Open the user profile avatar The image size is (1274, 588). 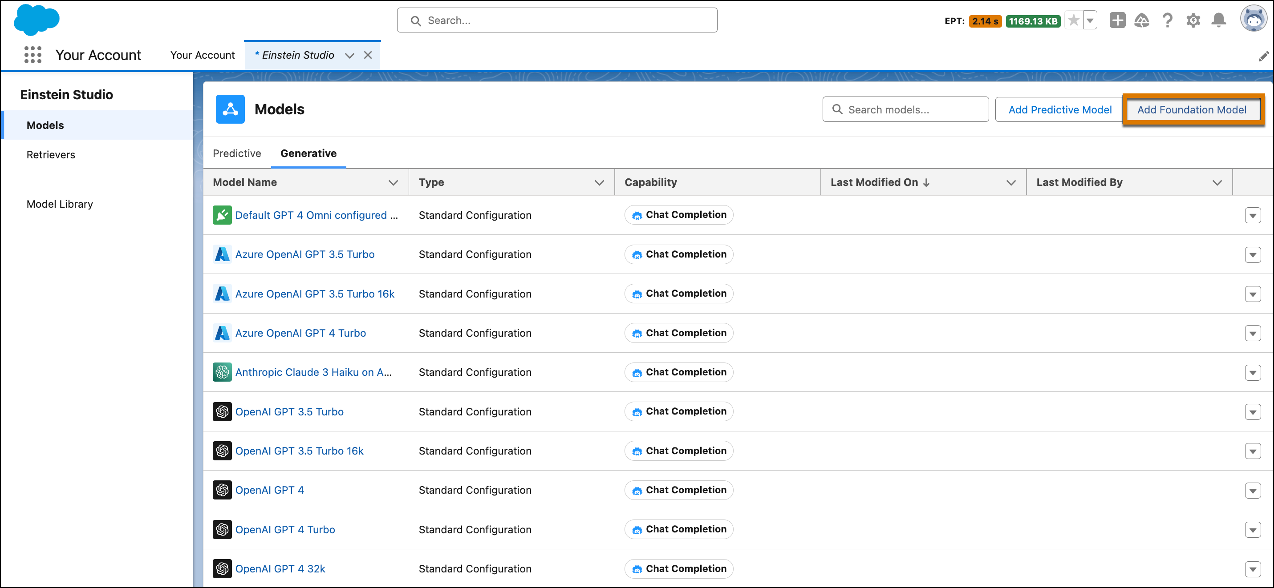1253,19
